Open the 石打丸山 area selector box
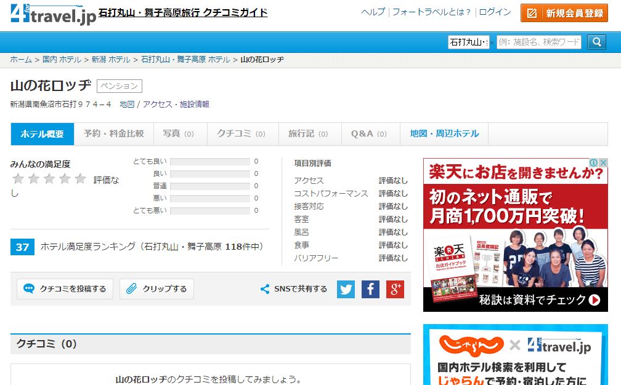 pos(468,42)
